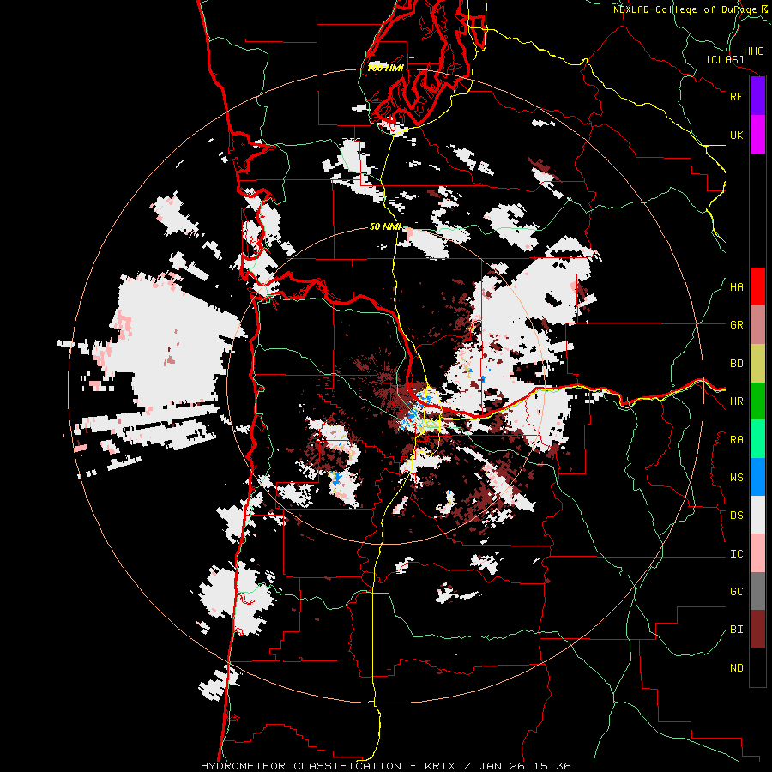Click the RA legend label
Viewport: 772px width, 772px height.
click(736, 440)
